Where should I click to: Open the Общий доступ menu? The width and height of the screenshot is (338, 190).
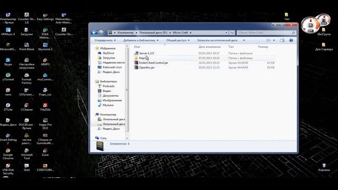(x=177, y=40)
